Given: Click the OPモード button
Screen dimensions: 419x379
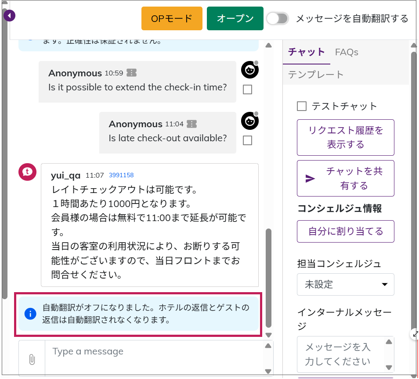Looking at the screenshot, I should pos(172,18).
